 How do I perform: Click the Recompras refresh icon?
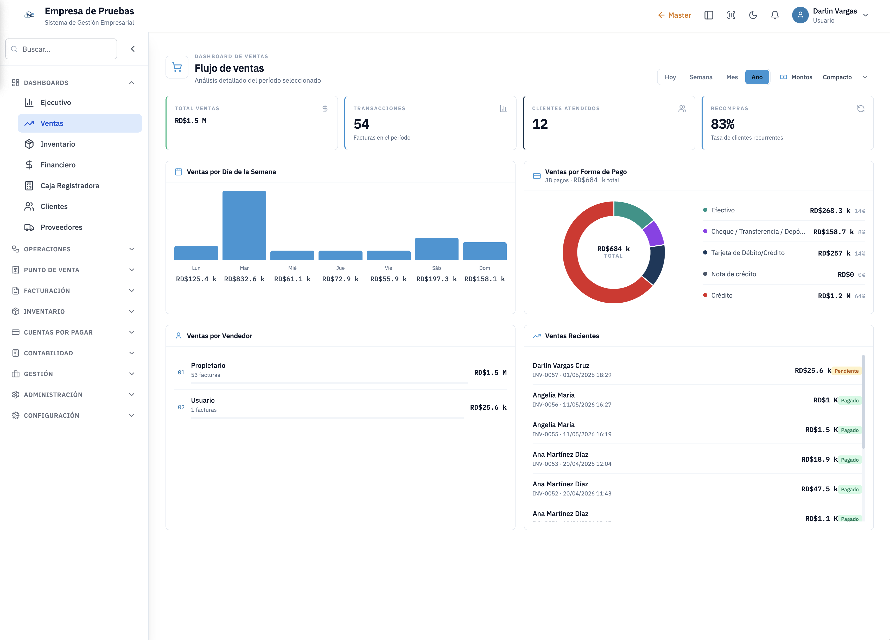(x=861, y=109)
